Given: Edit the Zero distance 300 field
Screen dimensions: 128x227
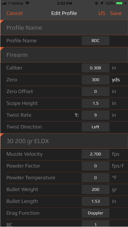Looking at the screenshot, I should (96, 80).
